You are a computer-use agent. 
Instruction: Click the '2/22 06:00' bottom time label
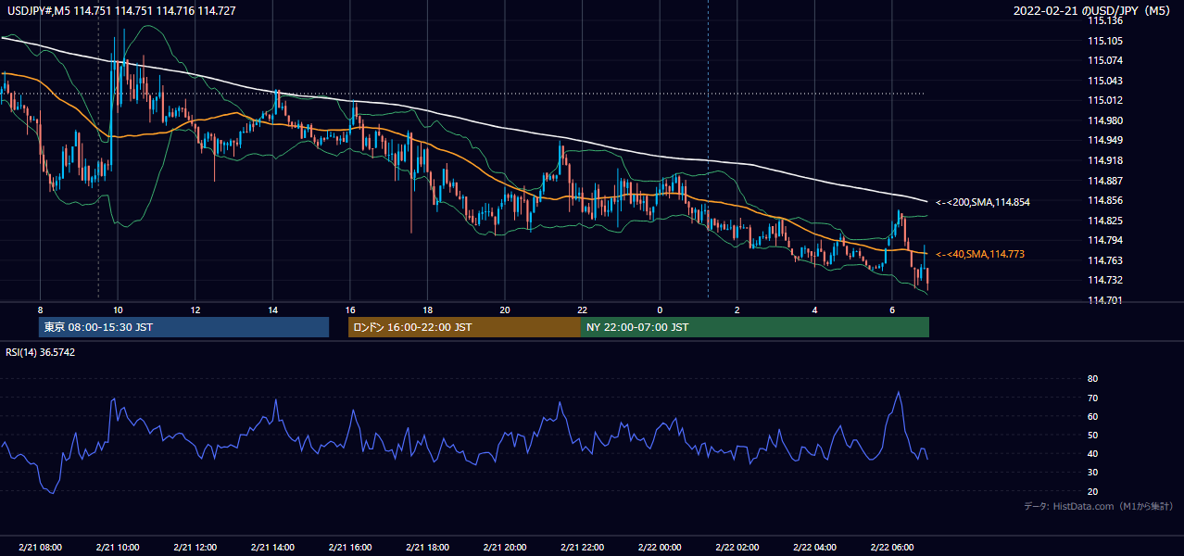click(891, 548)
